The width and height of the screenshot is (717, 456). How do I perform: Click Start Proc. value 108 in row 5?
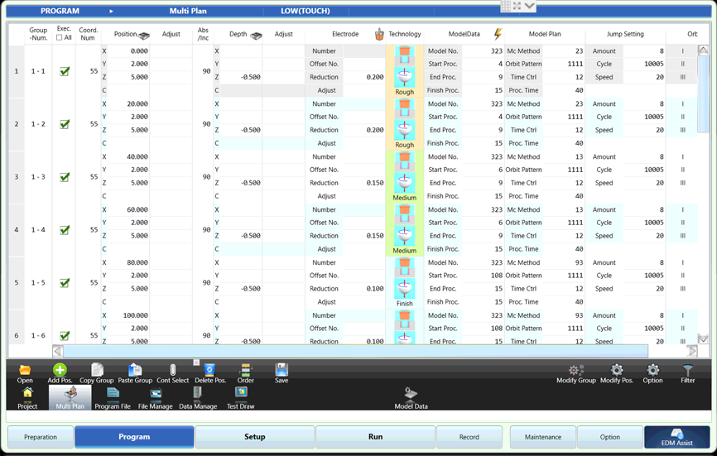point(483,276)
